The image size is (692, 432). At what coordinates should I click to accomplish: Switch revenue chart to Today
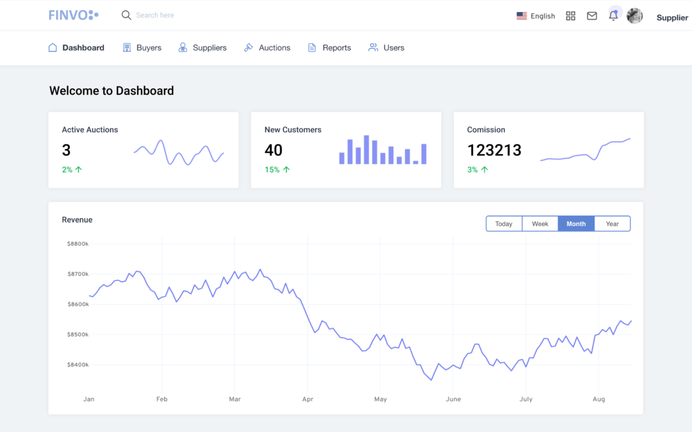click(x=504, y=224)
